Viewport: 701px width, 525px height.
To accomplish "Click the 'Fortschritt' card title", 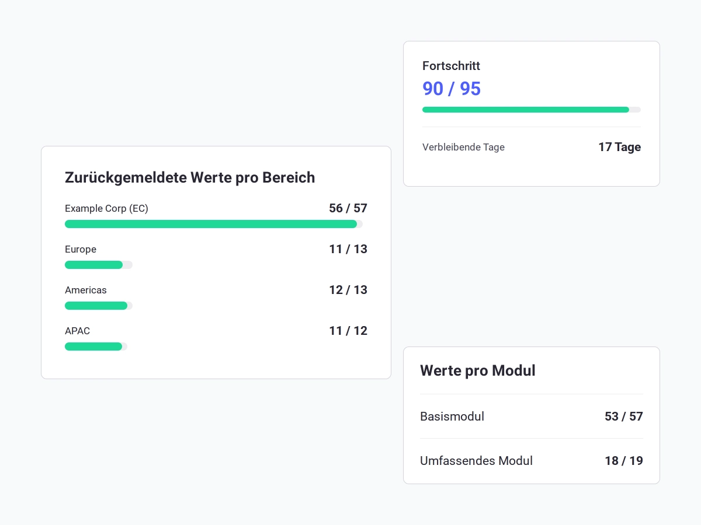I will click(x=451, y=66).
